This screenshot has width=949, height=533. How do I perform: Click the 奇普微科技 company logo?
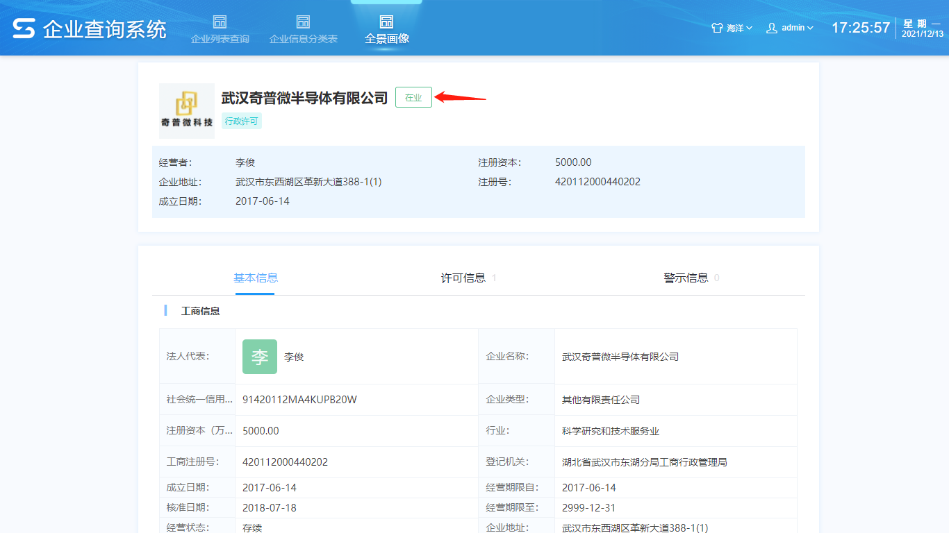pos(186,110)
